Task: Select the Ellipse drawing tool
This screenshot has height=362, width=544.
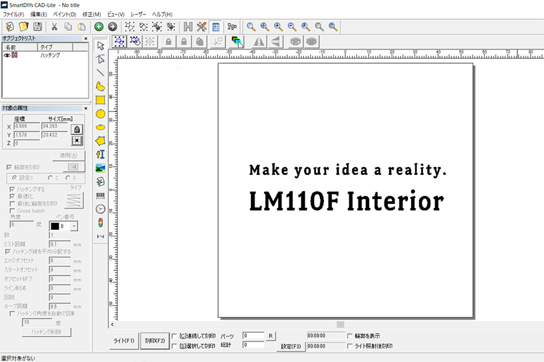Action: point(100,114)
